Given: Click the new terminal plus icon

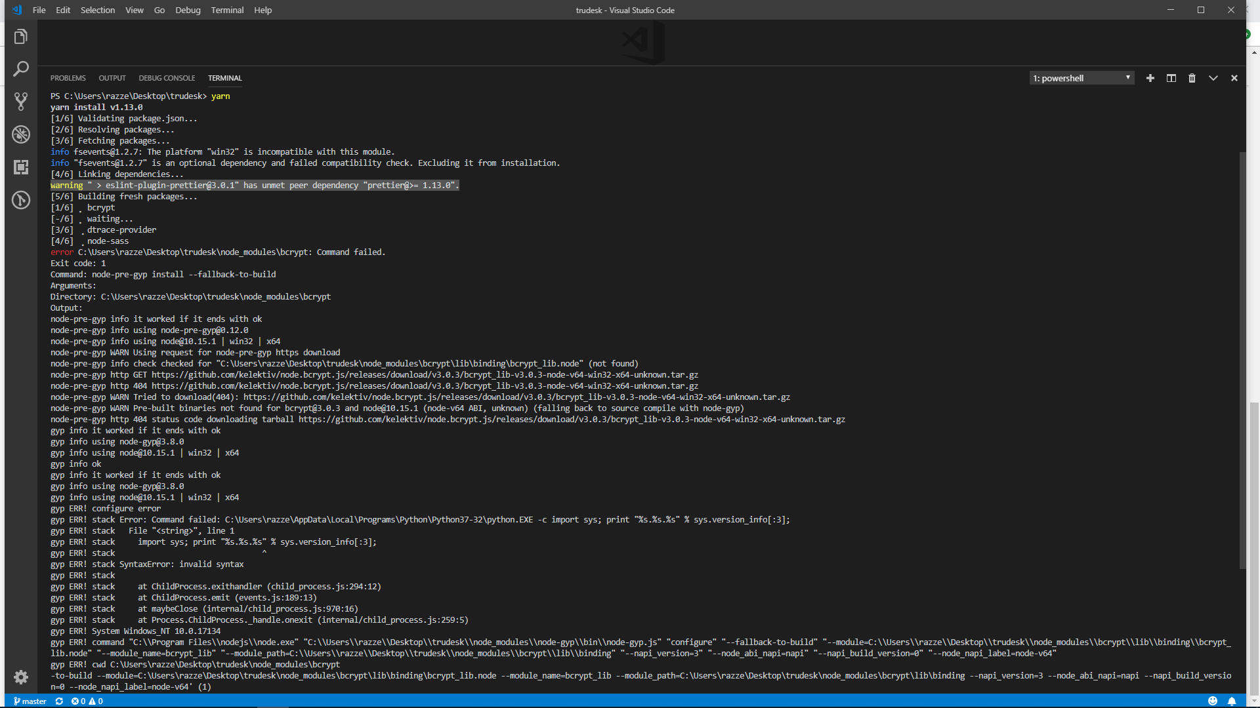Looking at the screenshot, I should pyautogui.click(x=1150, y=78).
